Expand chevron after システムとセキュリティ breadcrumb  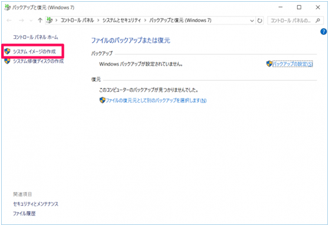tap(145, 21)
